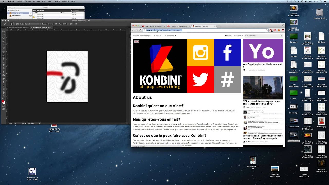Open the brush preset picker arrow
The image size is (329, 185).
(x=14, y=24)
